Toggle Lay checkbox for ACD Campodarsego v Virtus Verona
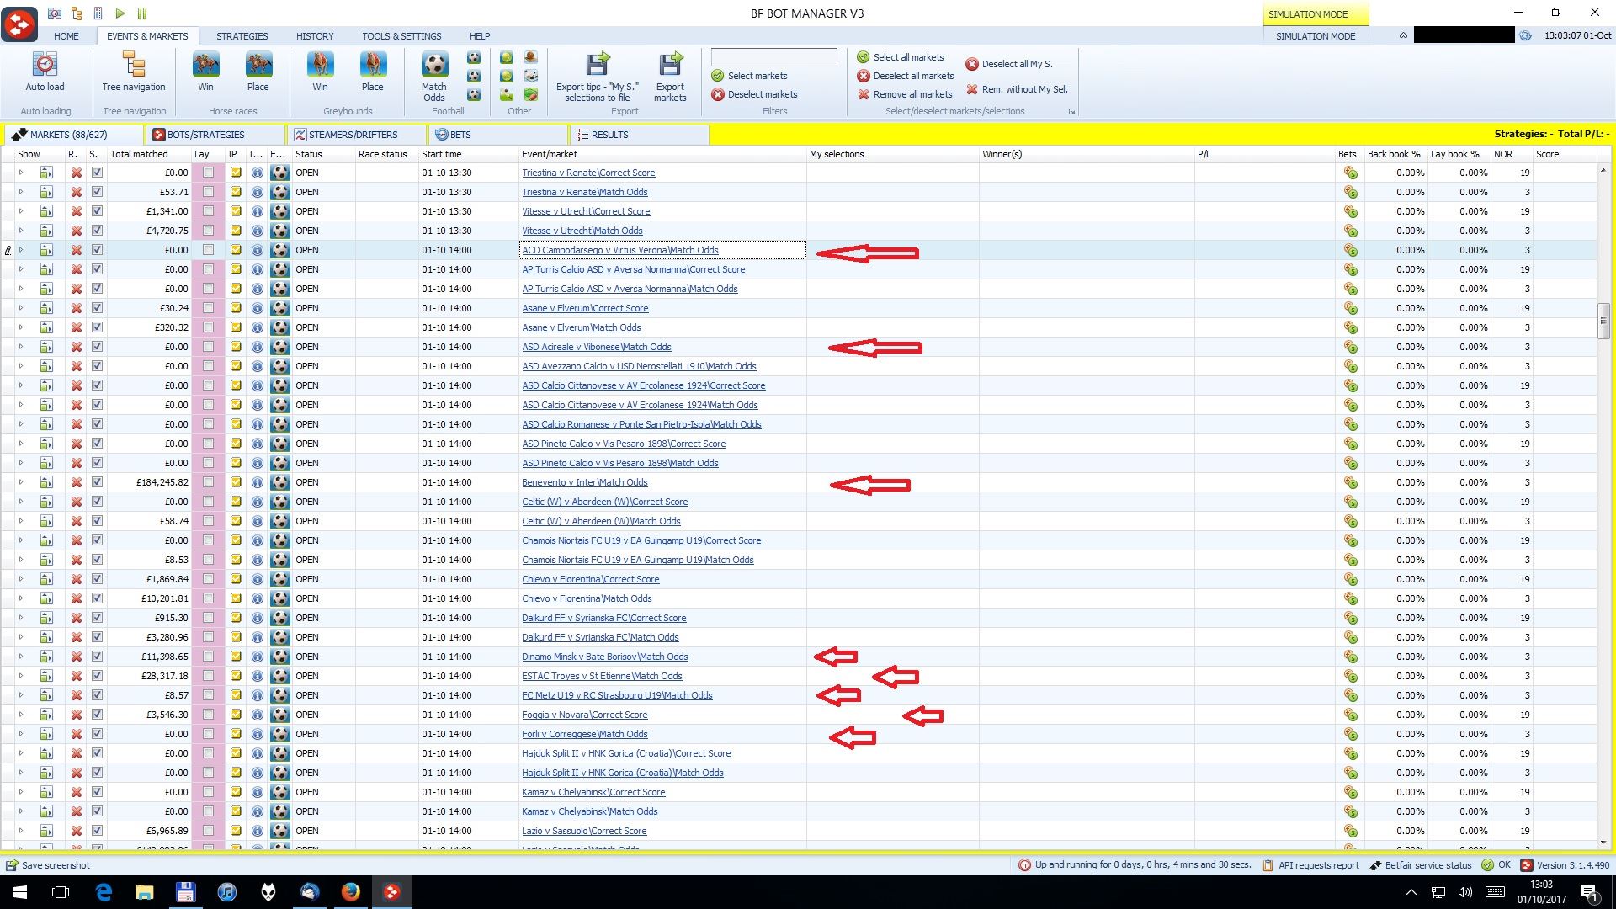This screenshot has height=909, width=1616. (208, 250)
